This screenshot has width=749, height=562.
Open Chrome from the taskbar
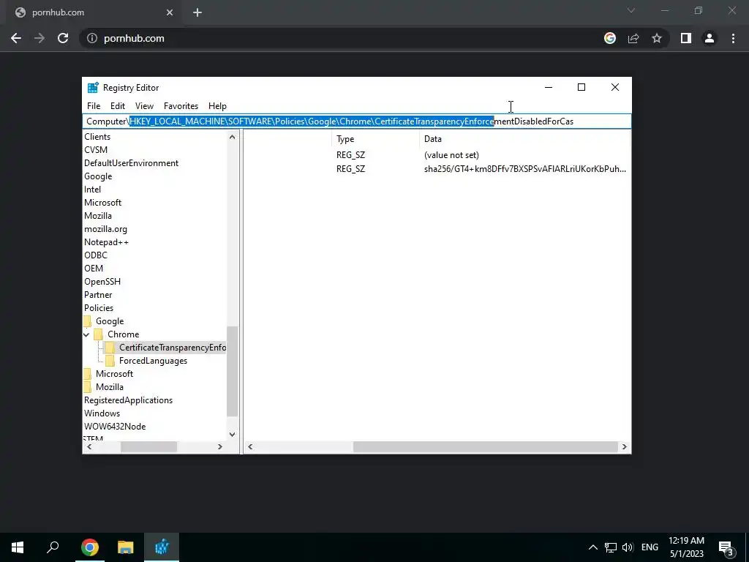[90, 547]
